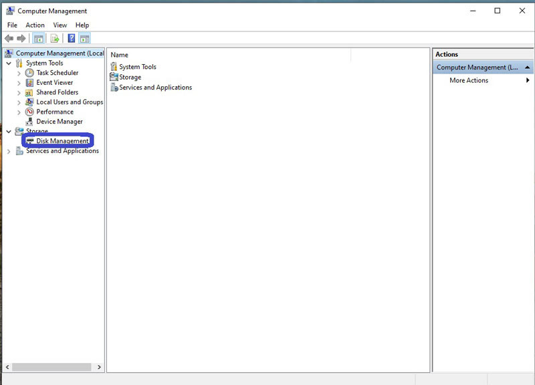Select Device Manager in the tree
535x385 pixels.
pyautogui.click(x=60, y=122)
